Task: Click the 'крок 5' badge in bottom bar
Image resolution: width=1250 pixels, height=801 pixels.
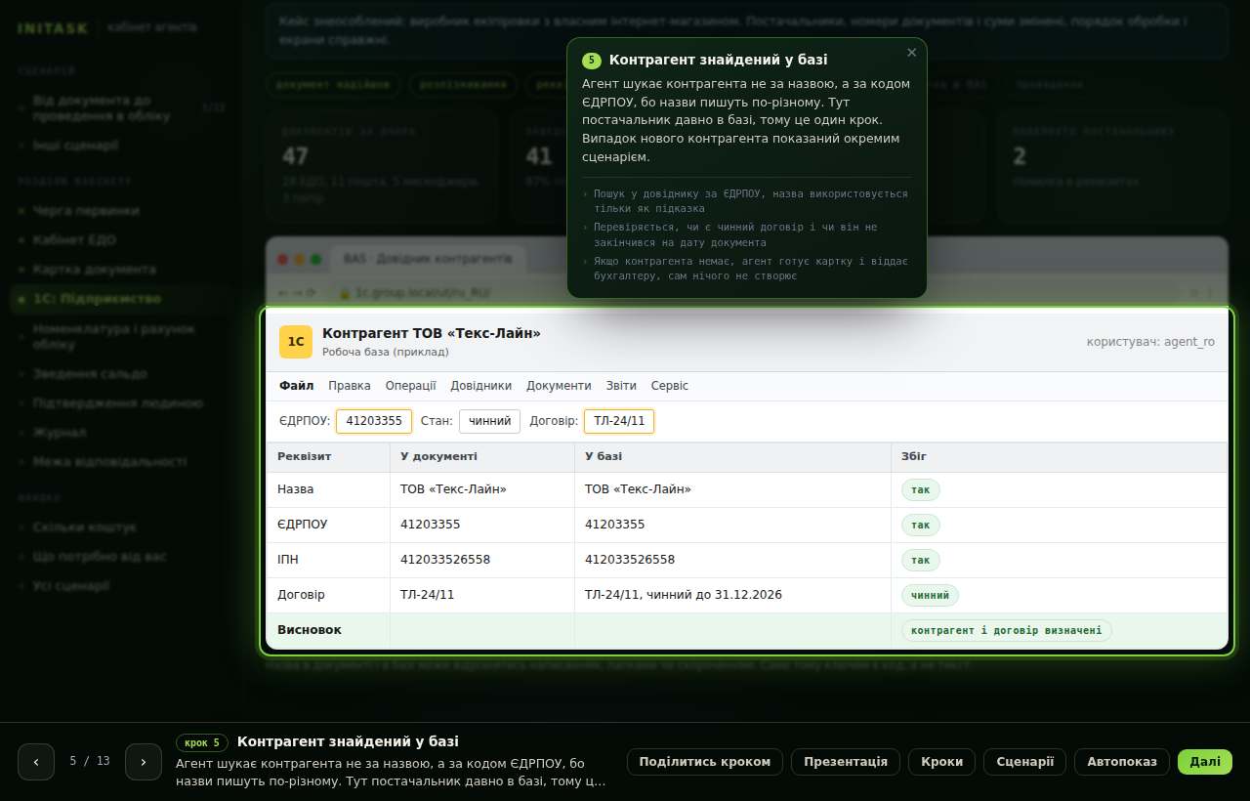Action: point(202,742)
